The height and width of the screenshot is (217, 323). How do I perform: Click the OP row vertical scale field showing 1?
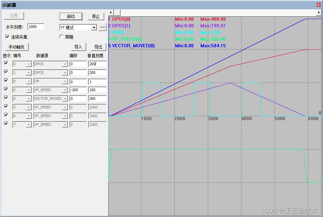click(97, 82)
